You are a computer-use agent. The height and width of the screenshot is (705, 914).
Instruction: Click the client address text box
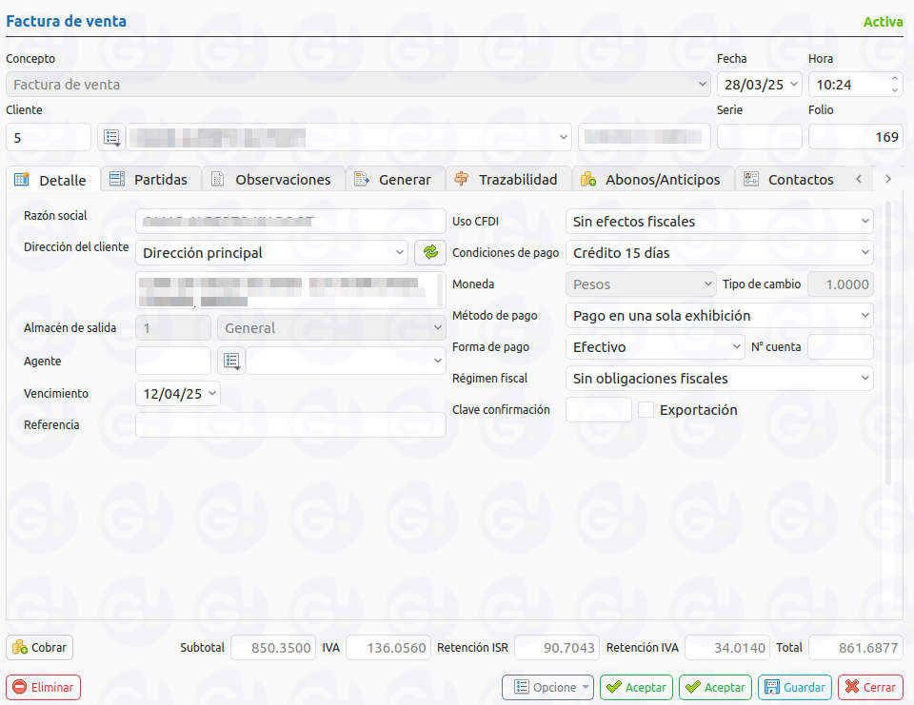point(291,289)
